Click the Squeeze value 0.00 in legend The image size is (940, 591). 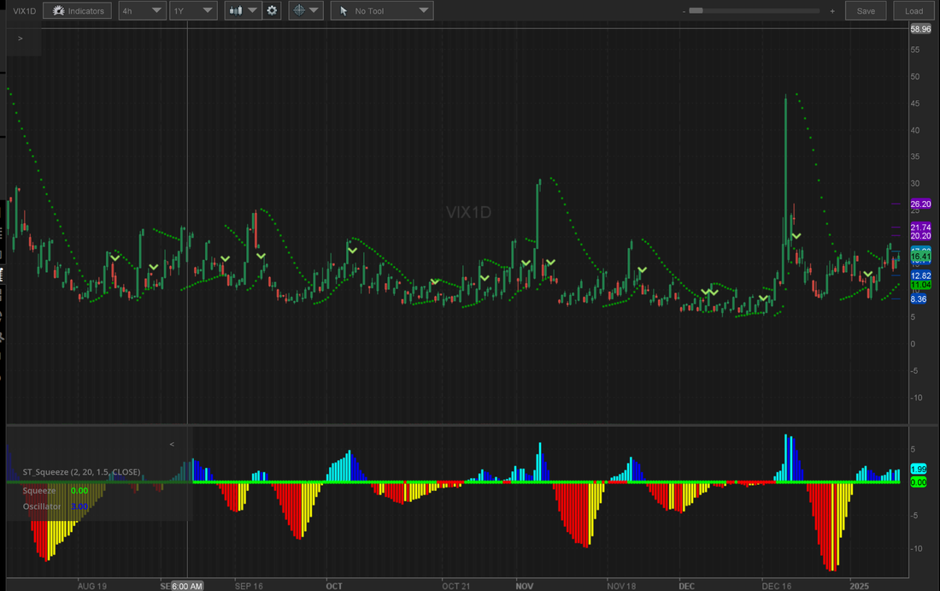(79, 491)
